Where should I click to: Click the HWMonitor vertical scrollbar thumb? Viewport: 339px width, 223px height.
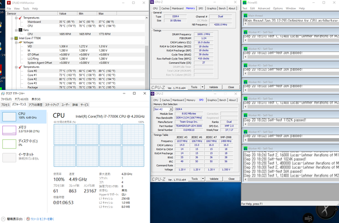(x=146, y=67)
